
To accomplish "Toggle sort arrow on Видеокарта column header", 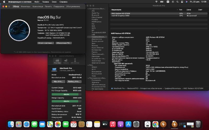I will click(x=177, y=10).
